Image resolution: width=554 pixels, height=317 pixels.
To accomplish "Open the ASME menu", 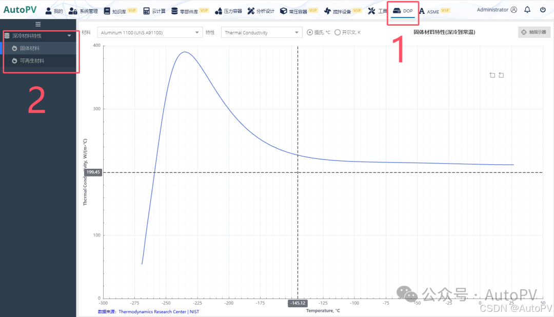I will click(434, 11).
